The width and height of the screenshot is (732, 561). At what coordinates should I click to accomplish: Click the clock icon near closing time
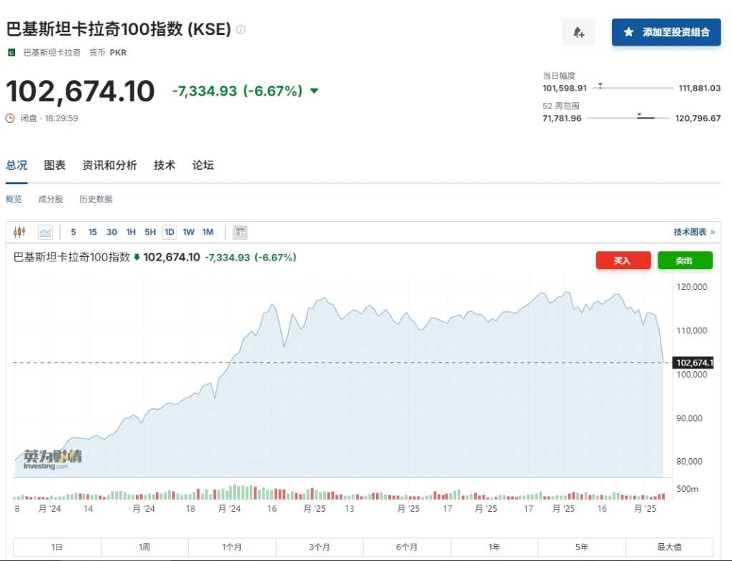10,118
